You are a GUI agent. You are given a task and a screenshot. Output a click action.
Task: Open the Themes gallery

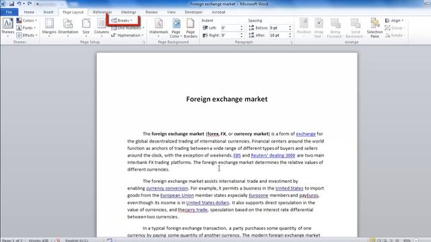point(7,28)
